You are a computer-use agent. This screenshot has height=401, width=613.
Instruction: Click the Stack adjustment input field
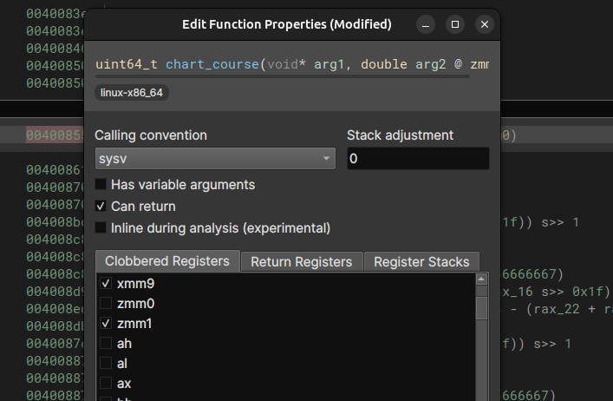click(x=418, y=159)
